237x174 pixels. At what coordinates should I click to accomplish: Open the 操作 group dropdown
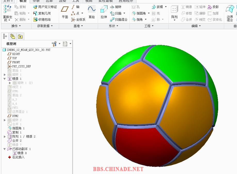pyautogui.click(x=16, y=26)
